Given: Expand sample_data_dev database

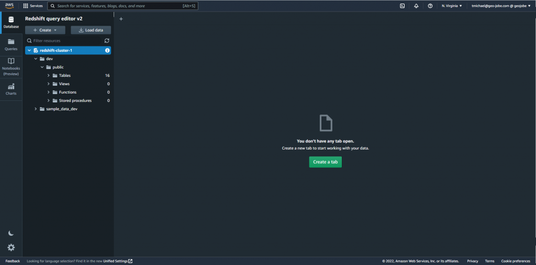Looking at the screenshot, I should coord(36,109).
